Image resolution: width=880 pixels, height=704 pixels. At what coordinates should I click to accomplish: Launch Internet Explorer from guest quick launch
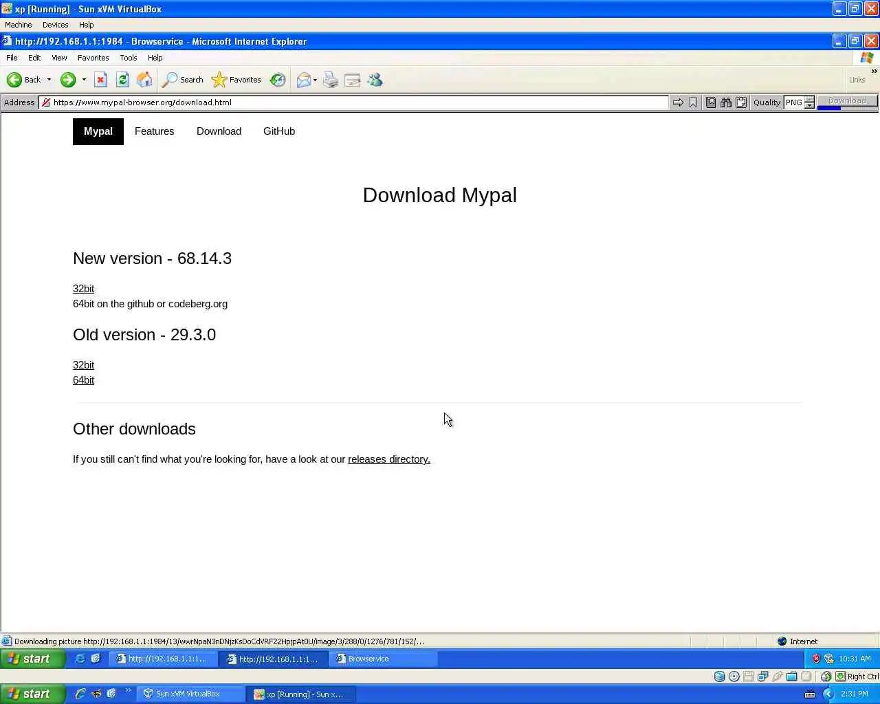pos(80,659)
